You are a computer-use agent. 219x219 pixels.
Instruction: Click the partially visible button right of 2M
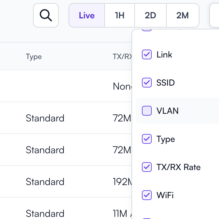click(214, 15)
